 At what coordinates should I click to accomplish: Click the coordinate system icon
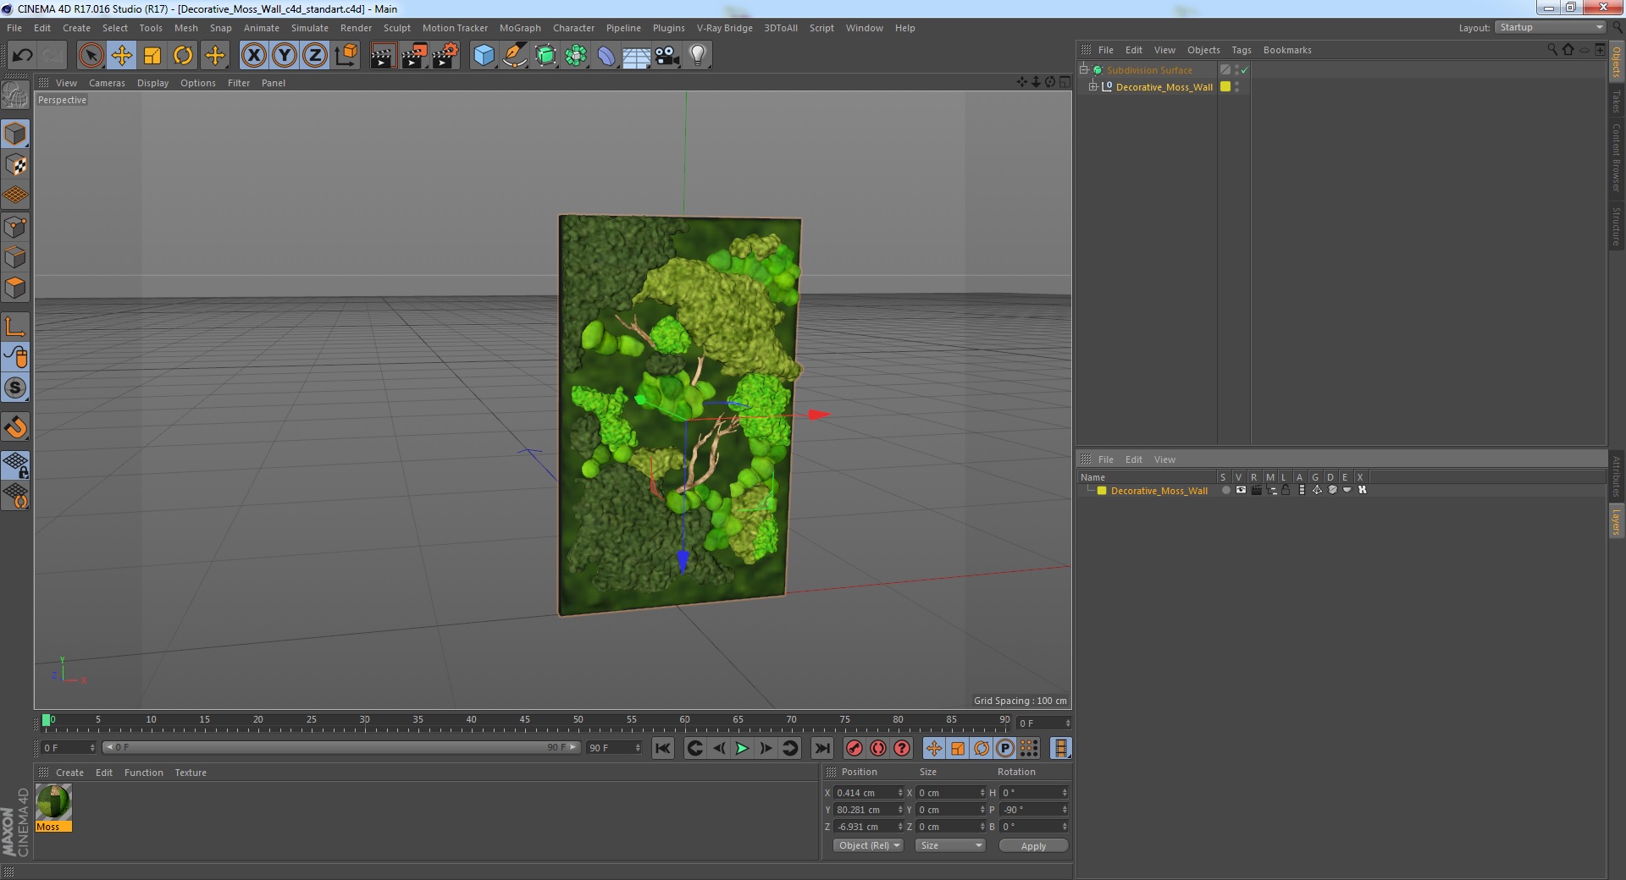[x=346, y=56]
